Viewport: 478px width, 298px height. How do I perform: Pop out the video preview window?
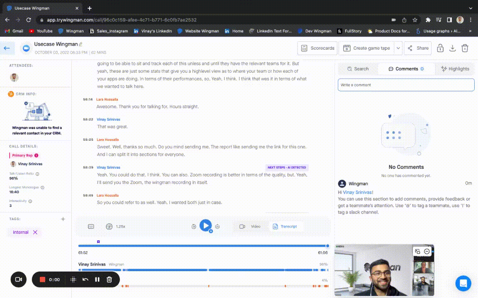417,252
